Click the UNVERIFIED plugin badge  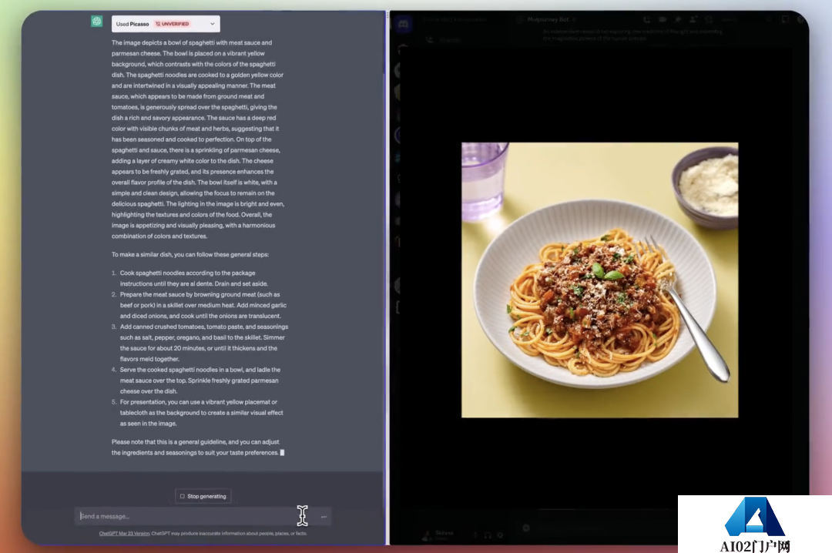pyautogui.click(x=172, y=24)
